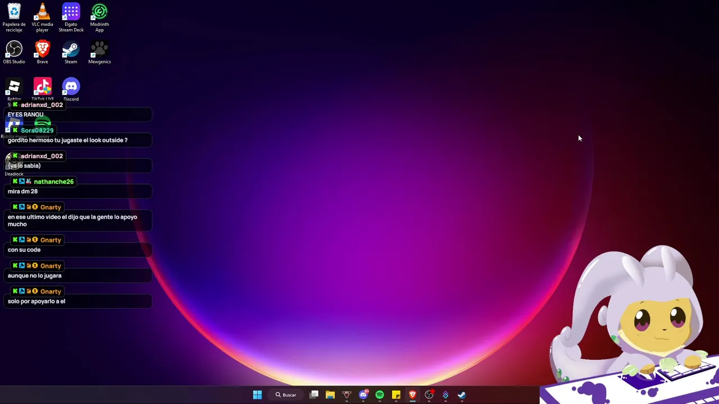Click the chat message "aunque no lo jugara"
The height and width of the screenshot is (404, 719).
point(34,276)
